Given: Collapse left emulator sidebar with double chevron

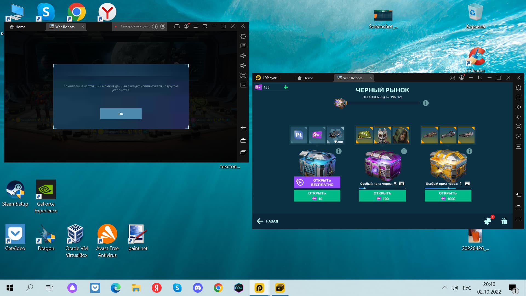Looking at the screenshot, I should click(x=243, y=26).
